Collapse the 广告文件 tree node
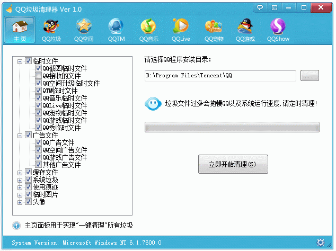 point(20,136)
